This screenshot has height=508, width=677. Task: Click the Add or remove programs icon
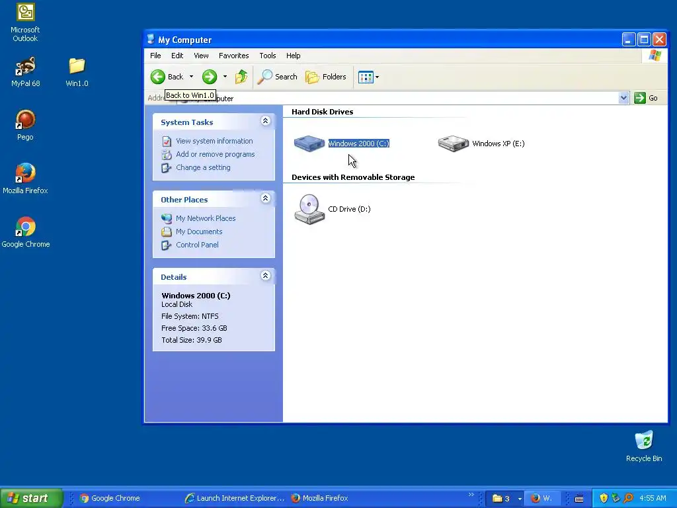tap(167, 155)
